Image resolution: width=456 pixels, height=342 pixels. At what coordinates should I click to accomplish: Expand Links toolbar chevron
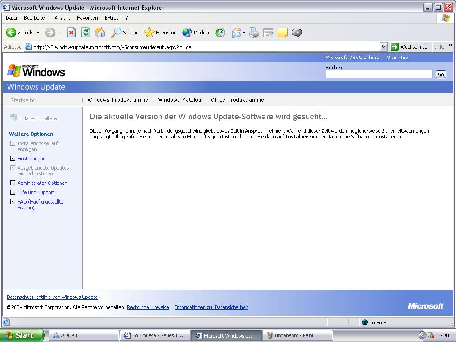[451, 45]
